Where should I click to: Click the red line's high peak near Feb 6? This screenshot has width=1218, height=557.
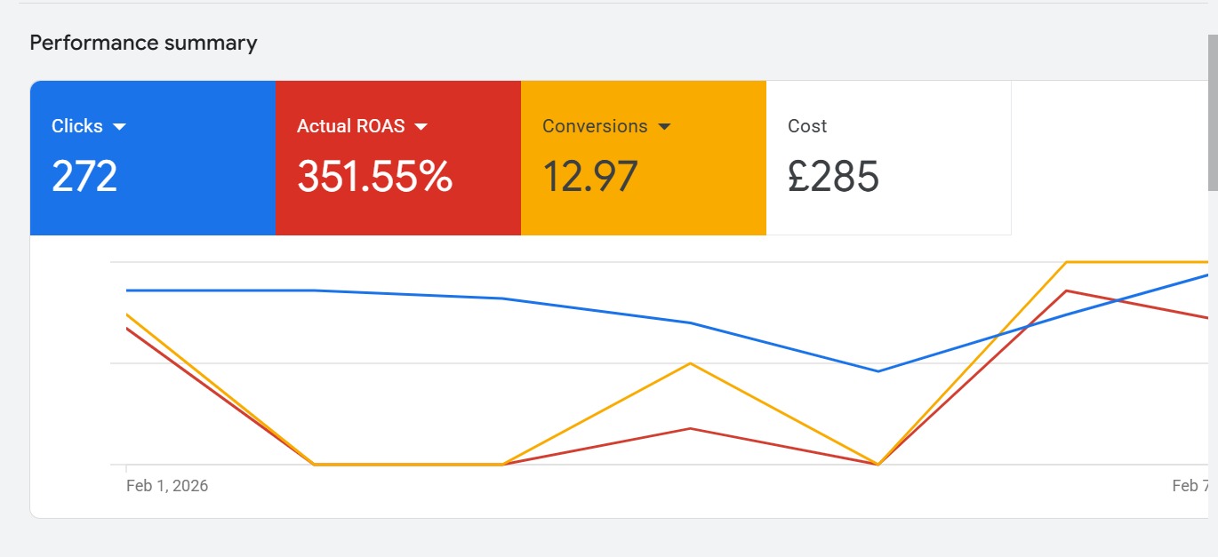click(x=1066, y=290)
